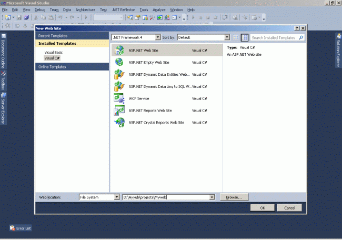This screenshot has height=240, width=342.
Task: Open Properties Window toolbar icon
Action: (x=138, y=17)
